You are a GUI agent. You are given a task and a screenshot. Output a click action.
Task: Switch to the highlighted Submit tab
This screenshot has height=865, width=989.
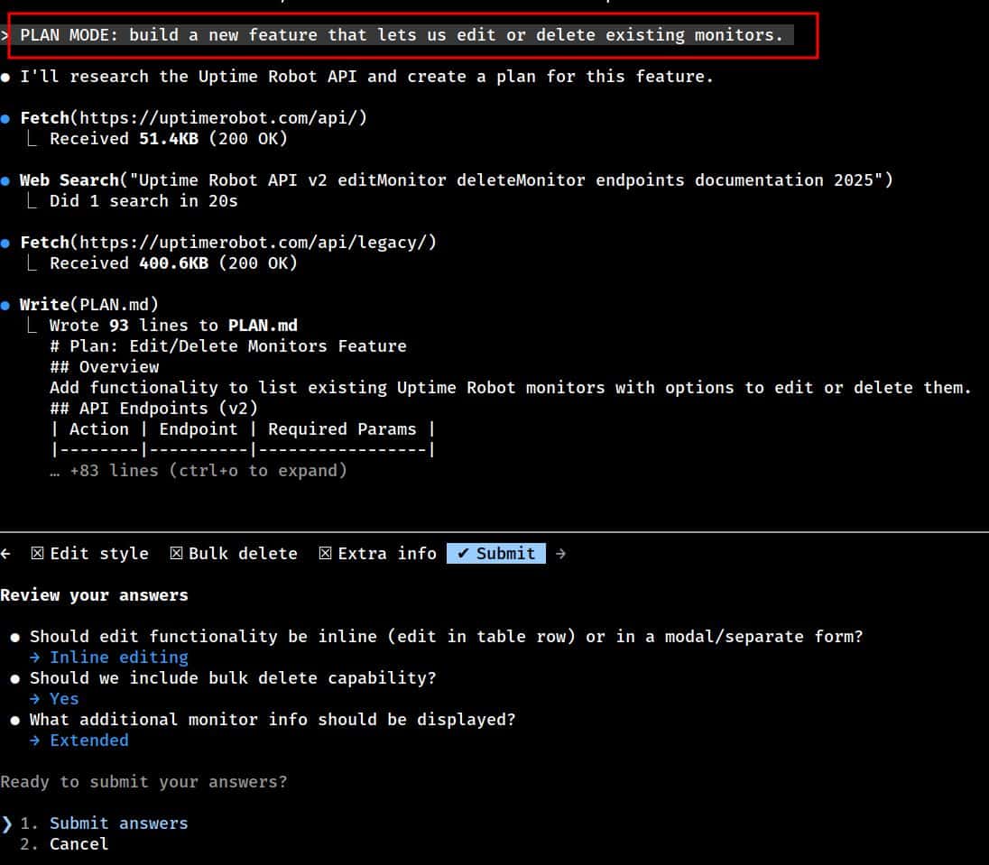(x=495, y=554)
